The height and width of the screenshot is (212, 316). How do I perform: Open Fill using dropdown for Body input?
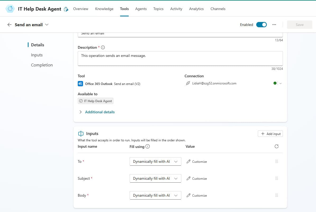(155, 195)
